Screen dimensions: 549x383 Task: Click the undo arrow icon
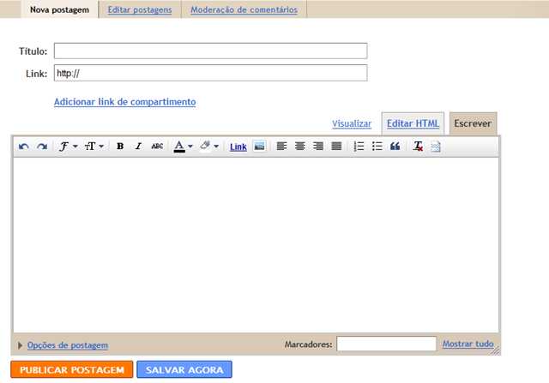(x=24, y=147)
